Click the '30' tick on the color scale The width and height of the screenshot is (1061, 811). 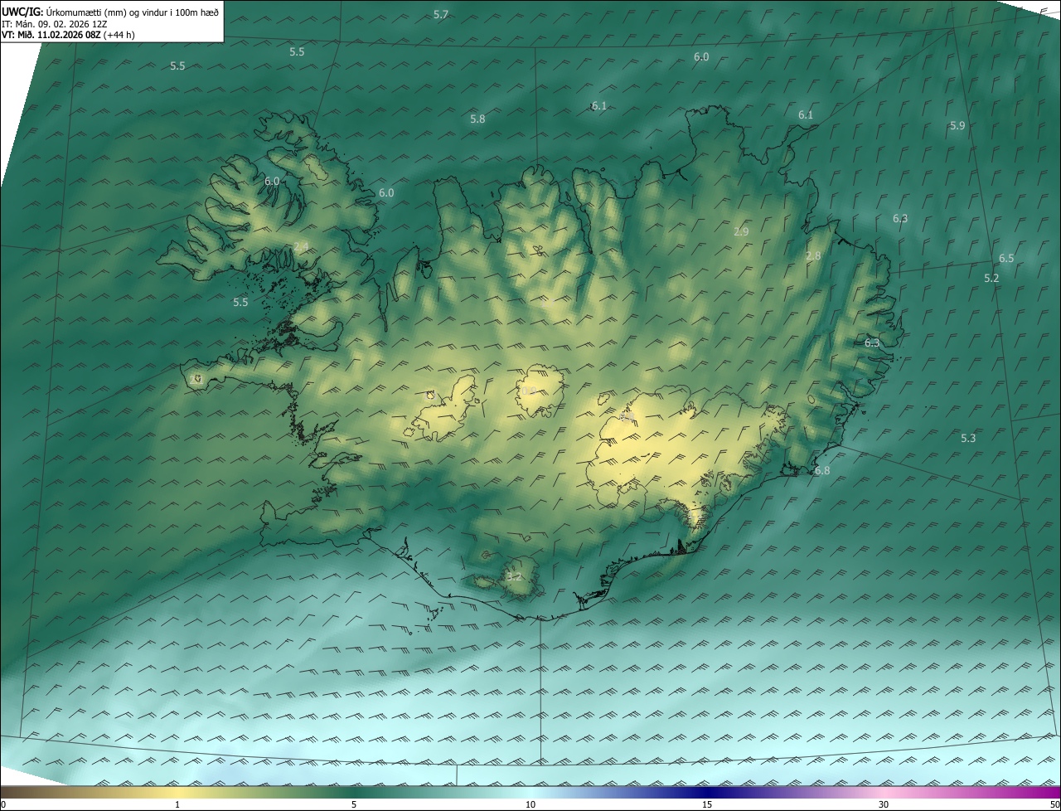point(884,804)
